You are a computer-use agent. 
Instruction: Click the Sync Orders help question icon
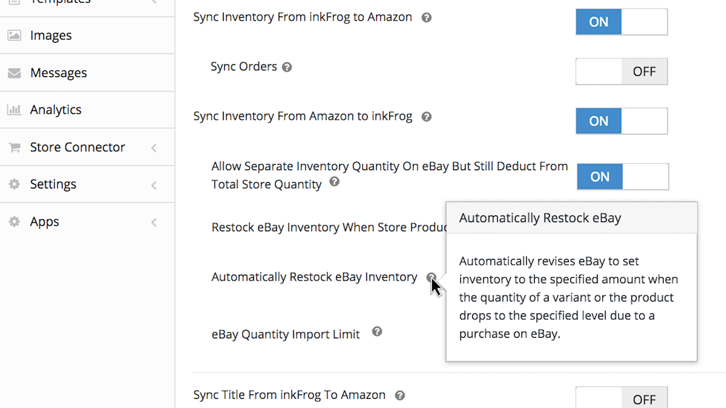287,67
